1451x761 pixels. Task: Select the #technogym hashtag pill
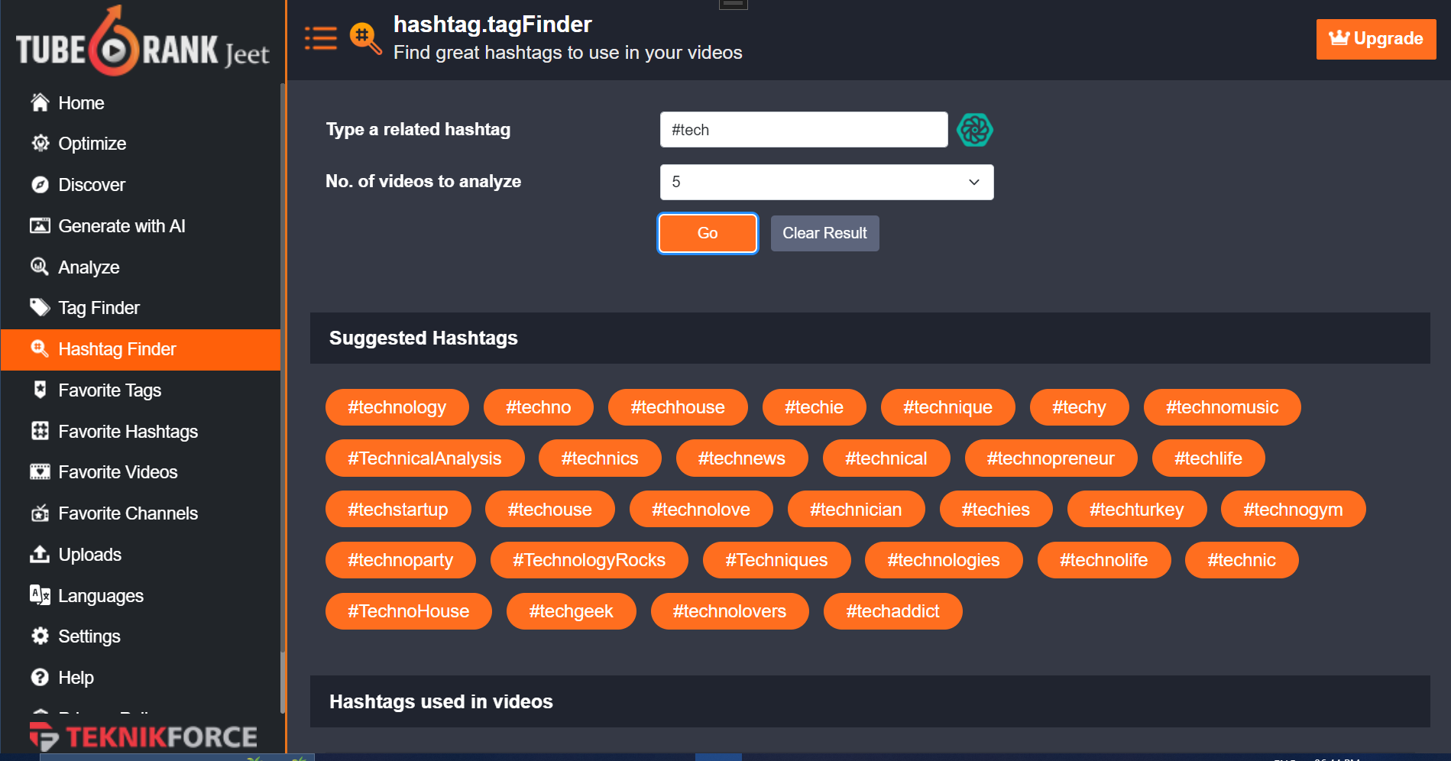(x=1293, y=510)
